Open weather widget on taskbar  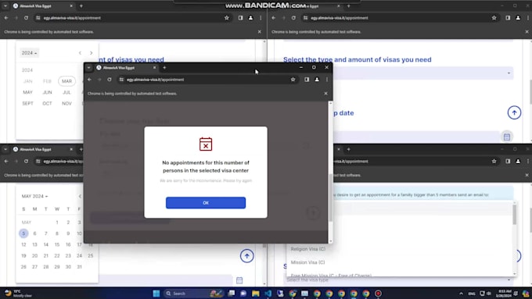tap(19, 294)
